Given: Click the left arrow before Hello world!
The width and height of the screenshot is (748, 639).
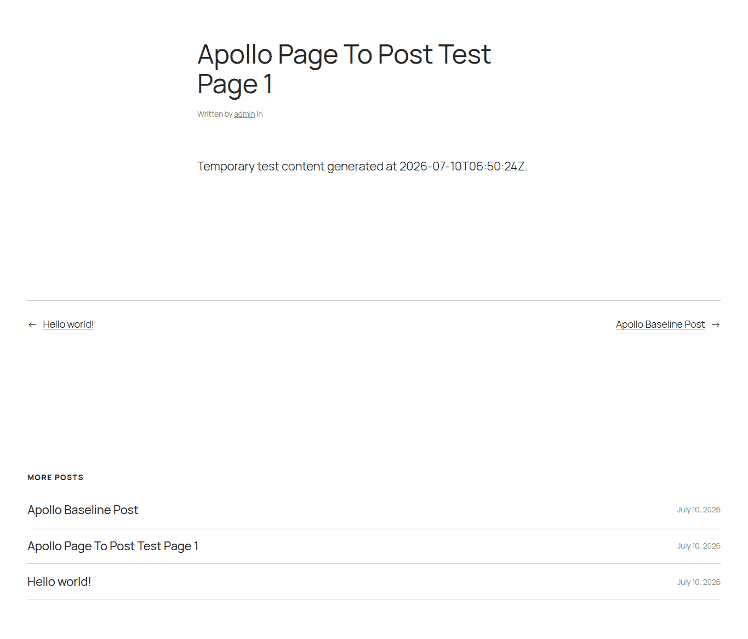Looking at the screenshot, I should tap(32, 325).
